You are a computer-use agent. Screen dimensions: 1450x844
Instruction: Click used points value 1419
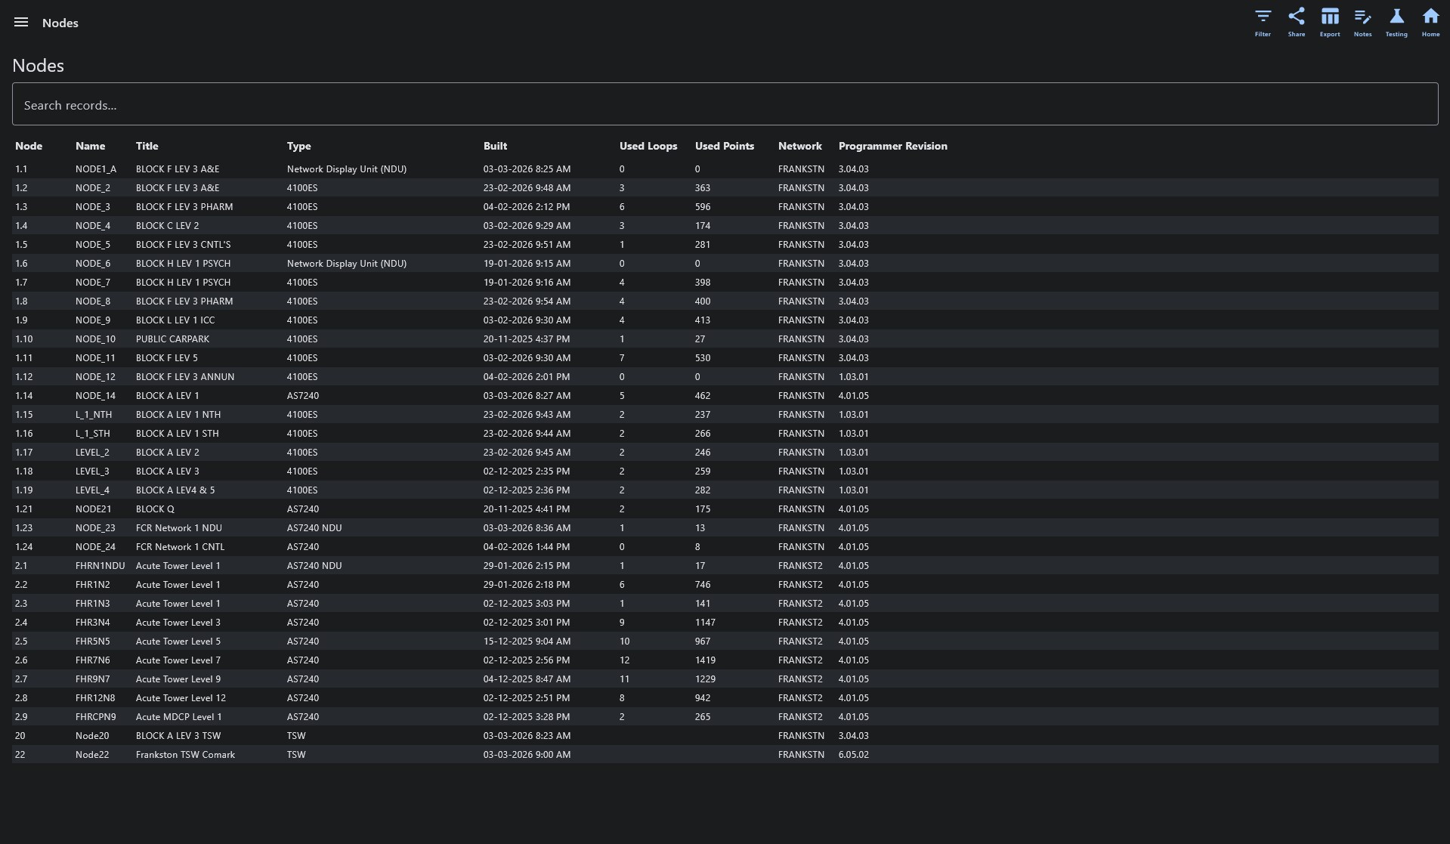705,660
